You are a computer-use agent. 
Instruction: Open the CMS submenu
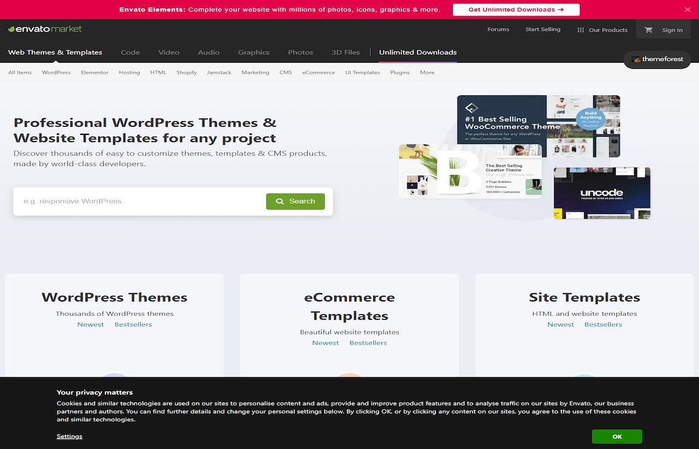(x=286, y=73)
